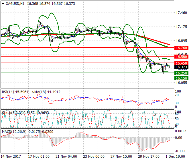189x160 pixels.
Task: Click the arrow beside XAGUSD,H1 title
Action: (3, 3)
